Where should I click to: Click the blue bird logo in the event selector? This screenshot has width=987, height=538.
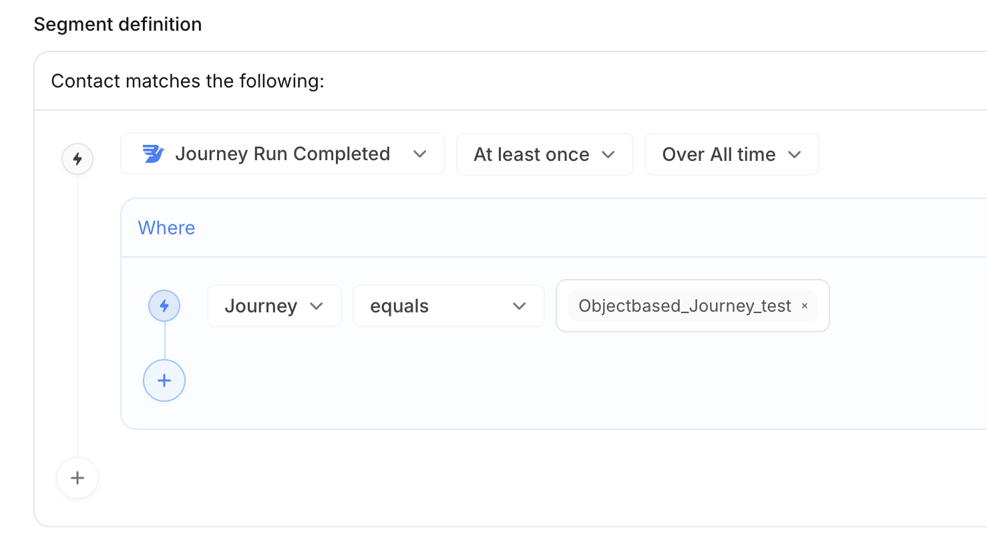[x=154, y=154]
